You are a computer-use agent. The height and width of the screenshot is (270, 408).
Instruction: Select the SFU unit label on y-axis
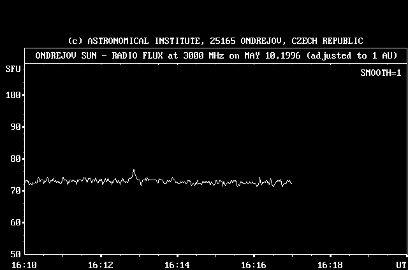point(12,68)
